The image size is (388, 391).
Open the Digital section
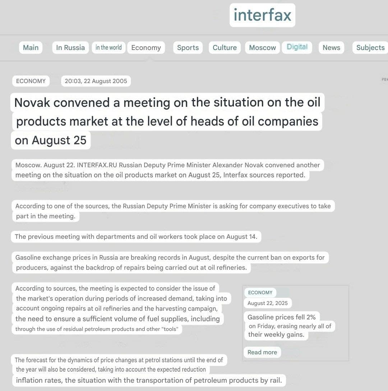(297, 47)
